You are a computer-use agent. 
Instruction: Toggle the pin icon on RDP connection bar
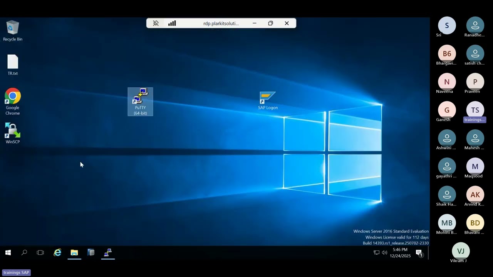[x=156, y=23]
